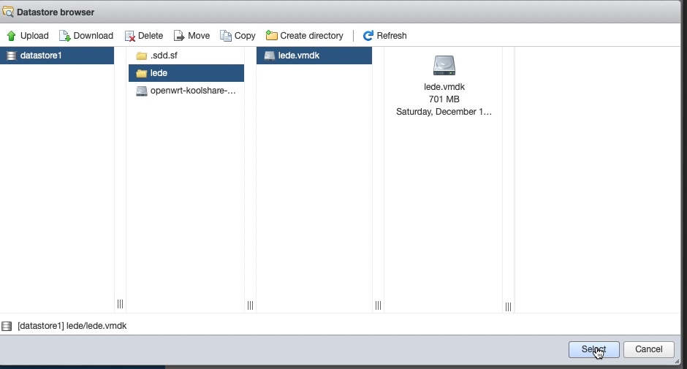The image size is (687, 369).
Task: Click the Datastore browser title icon
Action: coord(9,12)
